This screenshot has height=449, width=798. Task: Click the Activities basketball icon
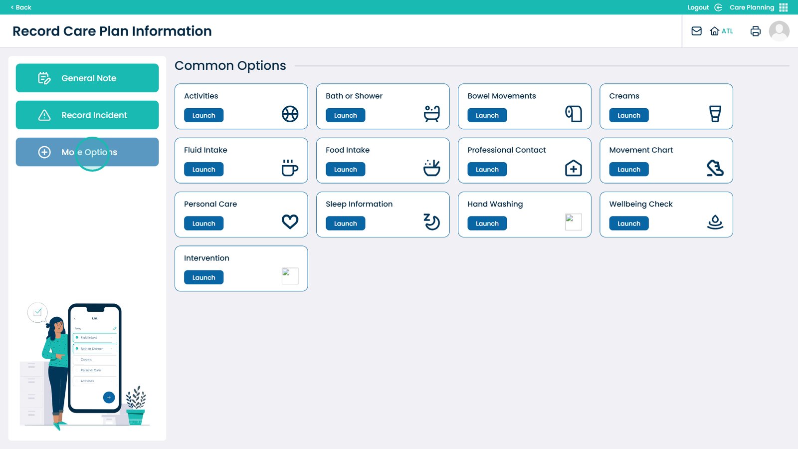(290, 114)
